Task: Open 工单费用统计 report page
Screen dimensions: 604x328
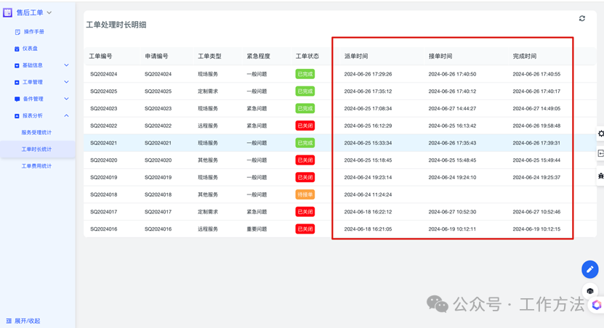Action: tap(36, 165)
